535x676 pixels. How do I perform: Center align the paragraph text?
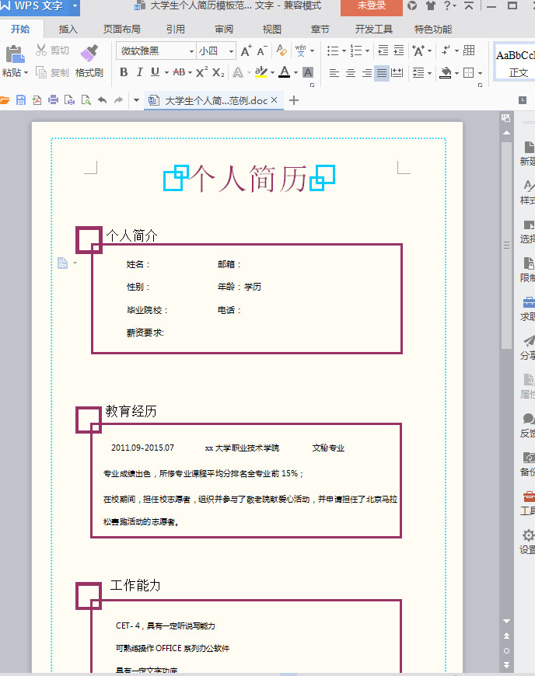tap(351, 73)
